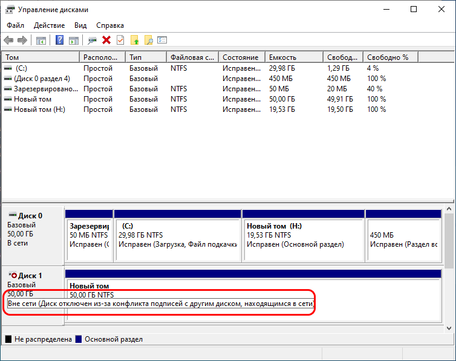Click the Back arrow toolbar icon
The image size is (456, 361).
click(x=8, y=40)
